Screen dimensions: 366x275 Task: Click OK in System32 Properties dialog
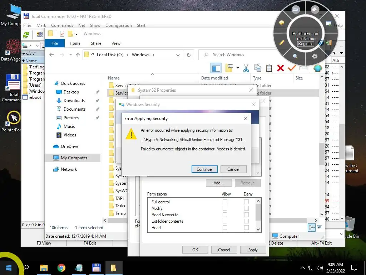[195, 250]
